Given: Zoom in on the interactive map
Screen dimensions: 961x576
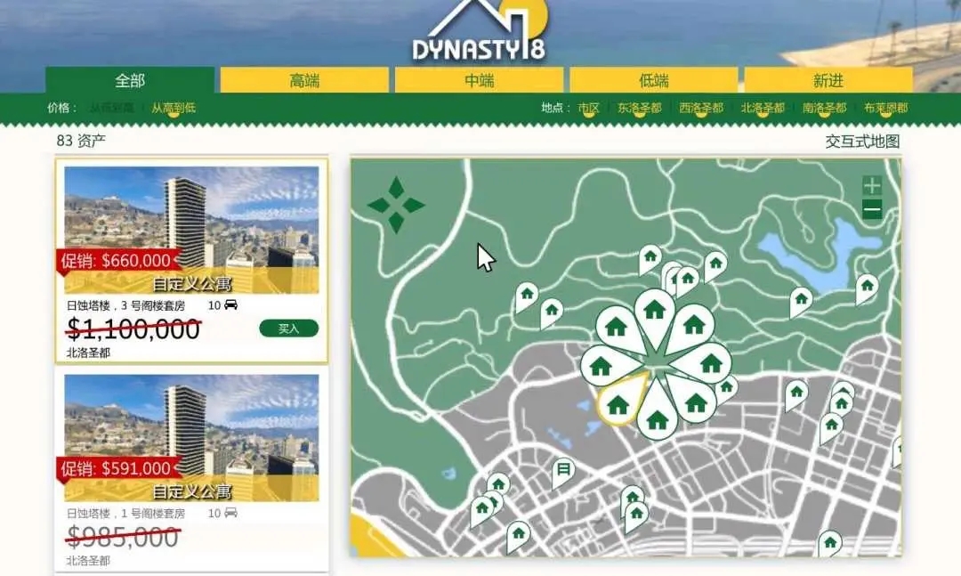Looking at the screenshot, I should point(872,185).
